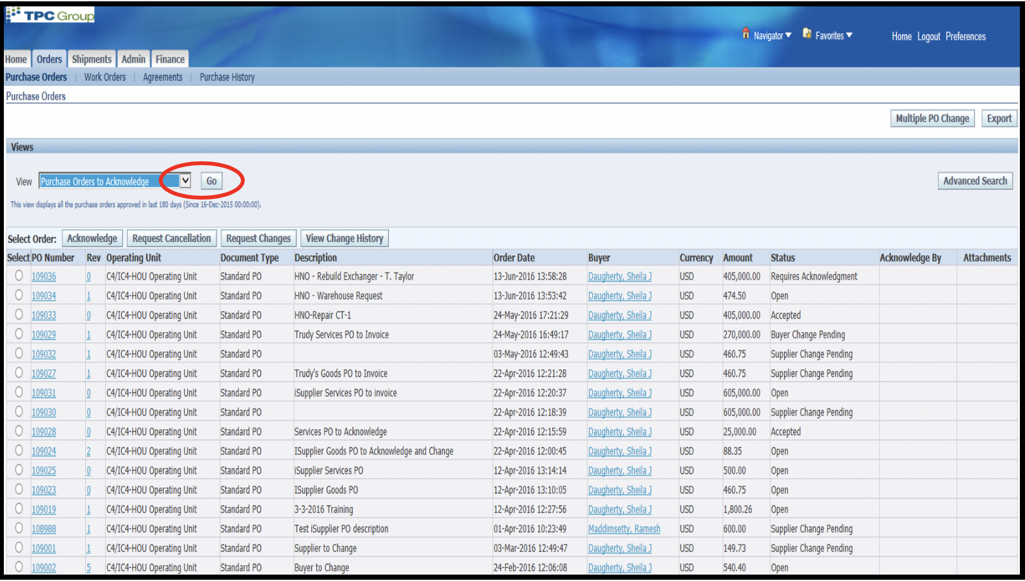
Task: Expand the Navigator dropdown menu
Action: point(788,35)
